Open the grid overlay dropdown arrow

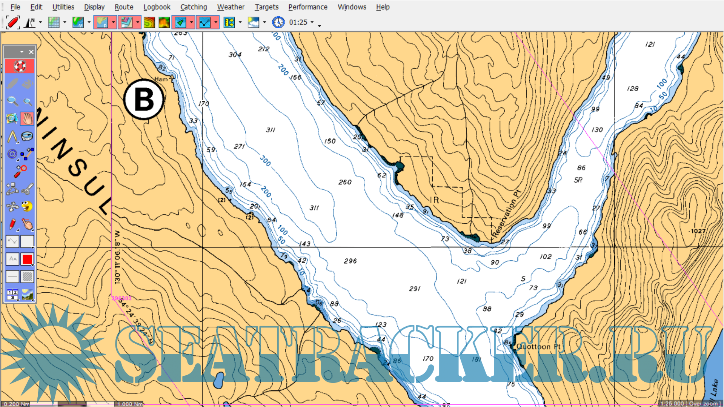(65, 23)
